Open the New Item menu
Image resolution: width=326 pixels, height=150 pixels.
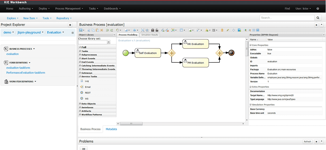click(x=30, y=18)
